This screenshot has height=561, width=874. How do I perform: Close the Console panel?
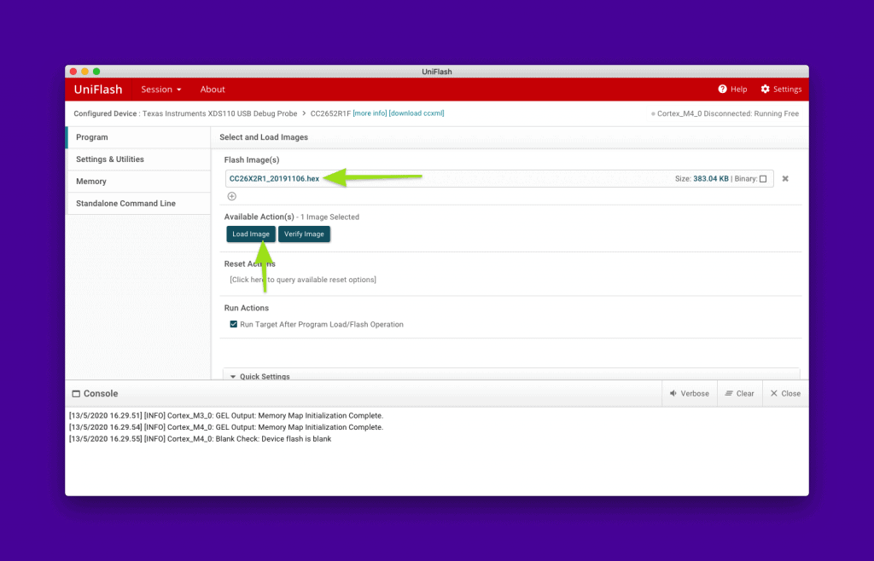[x=785, y=394]
